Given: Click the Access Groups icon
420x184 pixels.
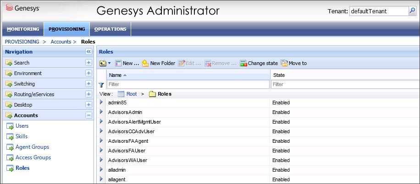Looking at the screenshot, I should (x=10, y=157).
